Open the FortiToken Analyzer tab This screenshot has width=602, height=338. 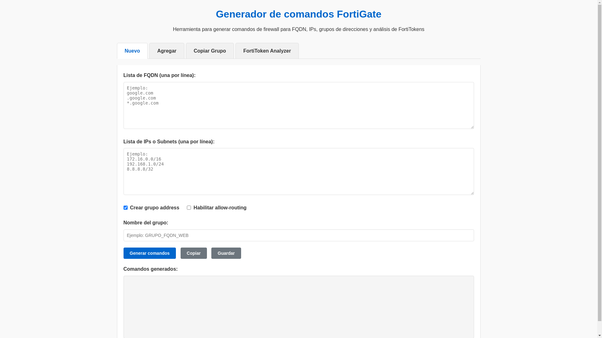pos(267,51)
